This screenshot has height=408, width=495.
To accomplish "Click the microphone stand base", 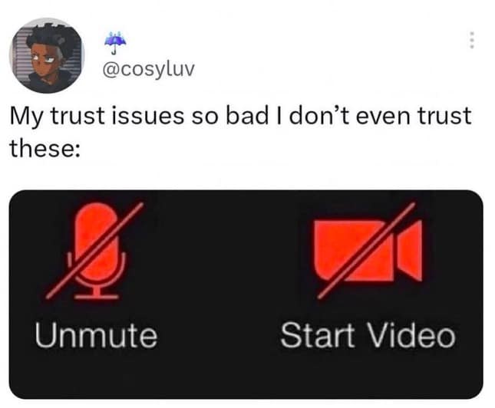I will 96,296.
